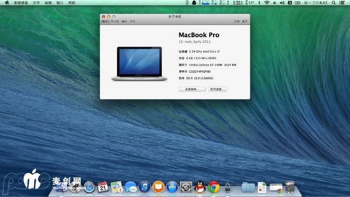Launch the QQ penguin app
350x197 pixels.
point(200,187)
